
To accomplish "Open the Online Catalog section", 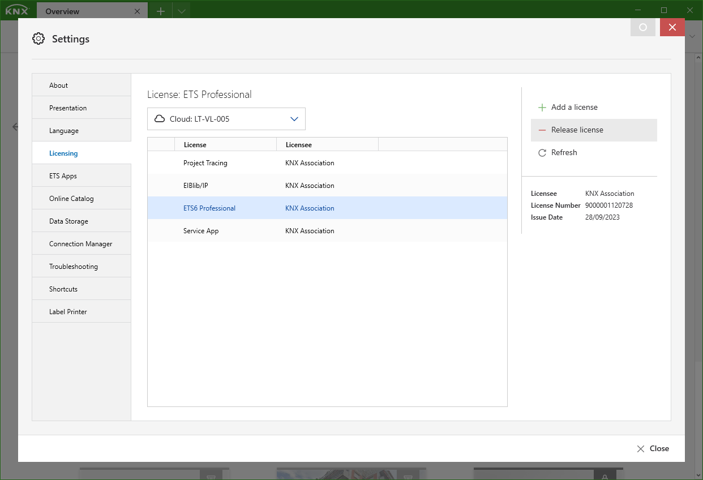I will [x=82, y=198].
